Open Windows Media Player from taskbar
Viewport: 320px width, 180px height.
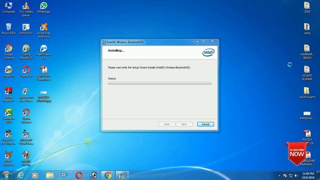tap(34, 175)
